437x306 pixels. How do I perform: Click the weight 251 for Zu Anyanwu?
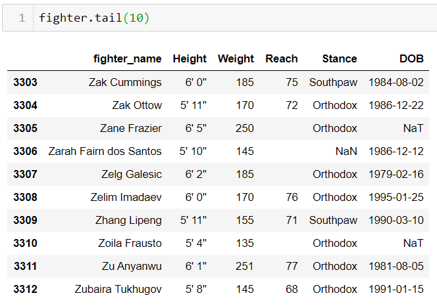(244, 266)
